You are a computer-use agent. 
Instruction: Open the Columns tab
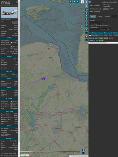(108, 16)
